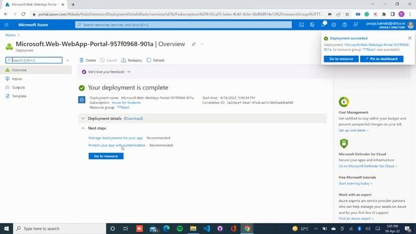
Task: Open the Feedback icon in the top bar
Action: (x=356, y=25)
